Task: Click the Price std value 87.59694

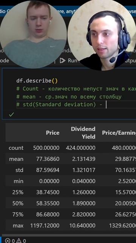Action: pos(48,170)
